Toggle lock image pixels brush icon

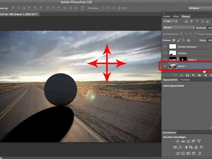coord(179,40)
